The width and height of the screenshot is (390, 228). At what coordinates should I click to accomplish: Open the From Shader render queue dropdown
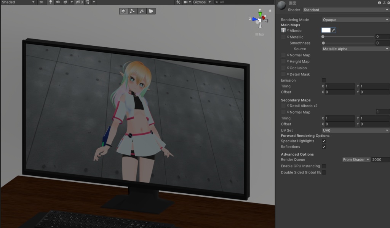pyautogui.click(x=356, y=159)
